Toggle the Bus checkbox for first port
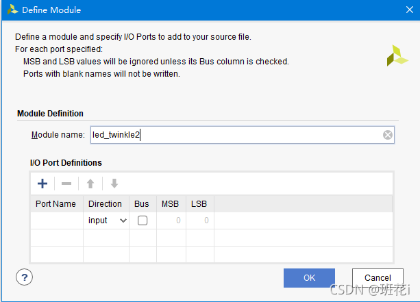This screenshot has height=302, width=420. (x=143, y=221)
